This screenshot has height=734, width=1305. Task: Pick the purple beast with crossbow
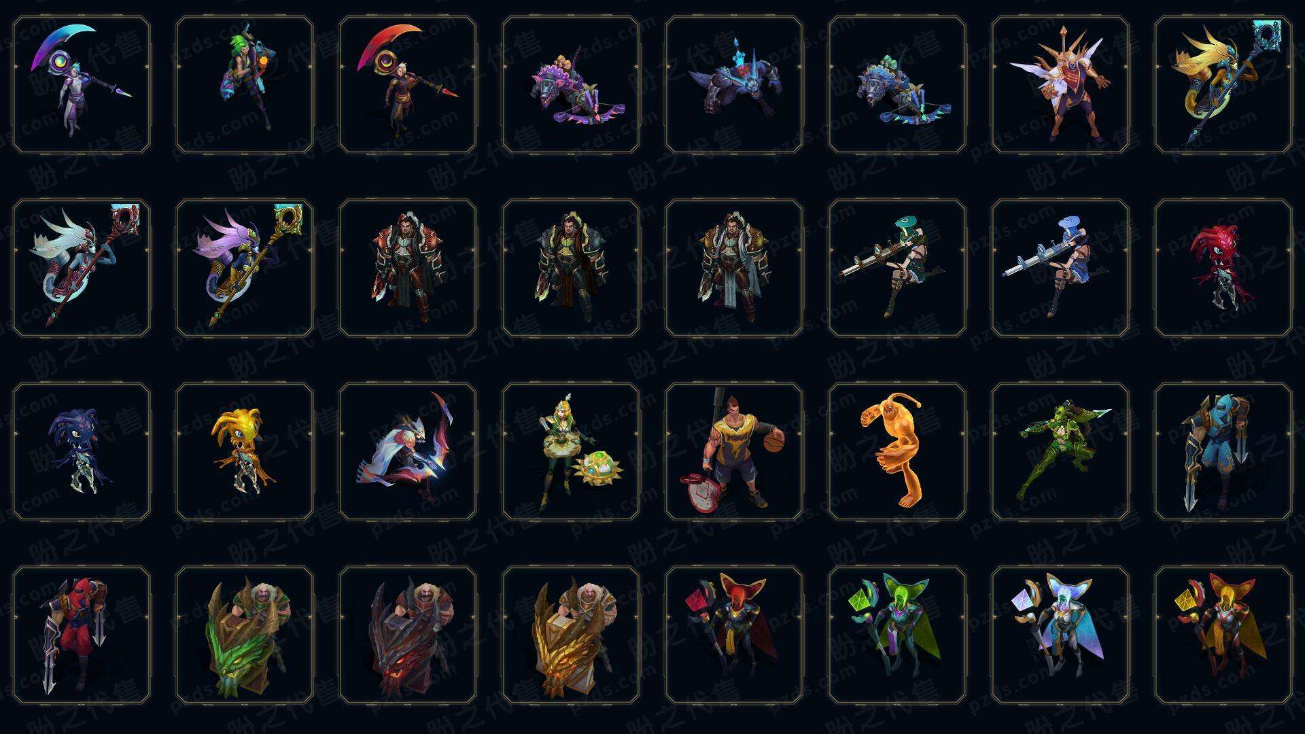(x=571, y=85)
